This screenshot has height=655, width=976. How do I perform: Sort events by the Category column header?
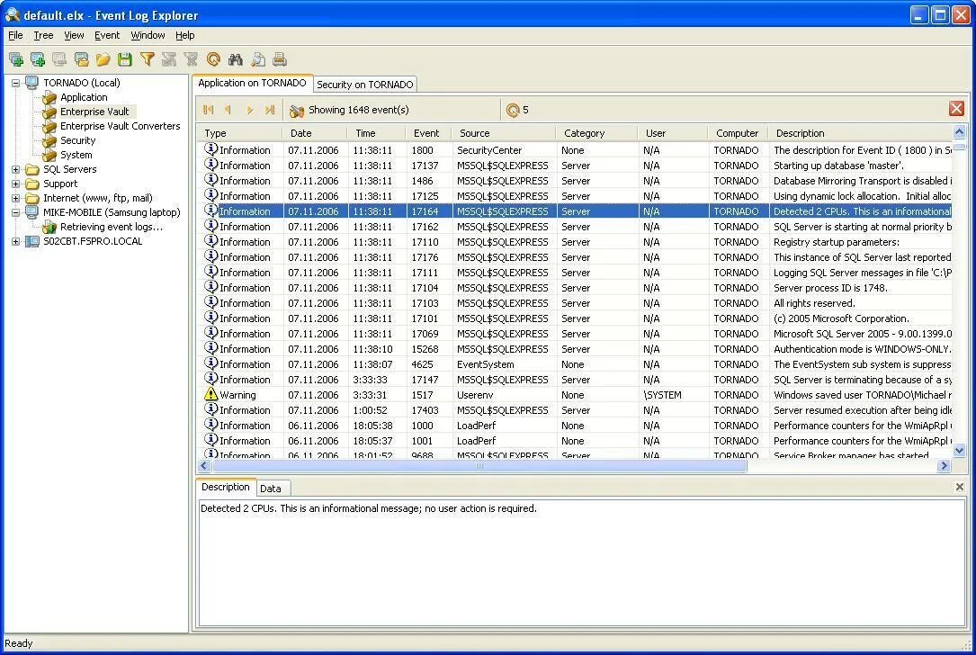coord(596,133)
